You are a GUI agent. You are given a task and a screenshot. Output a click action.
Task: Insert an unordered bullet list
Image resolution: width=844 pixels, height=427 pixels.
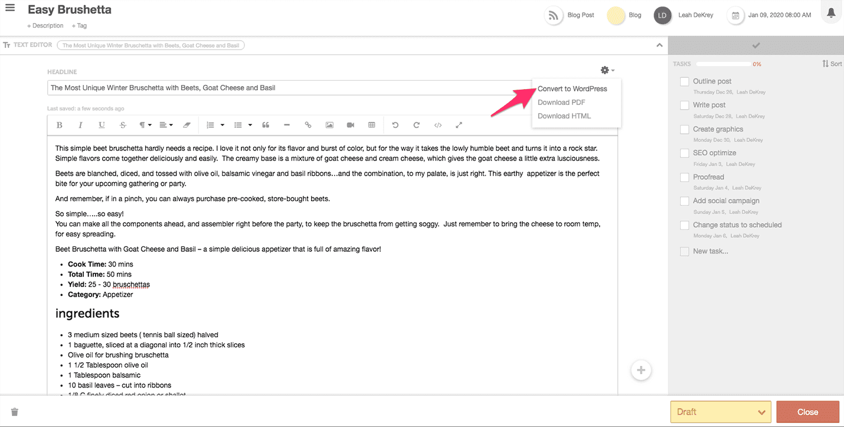tap(238, 125)
